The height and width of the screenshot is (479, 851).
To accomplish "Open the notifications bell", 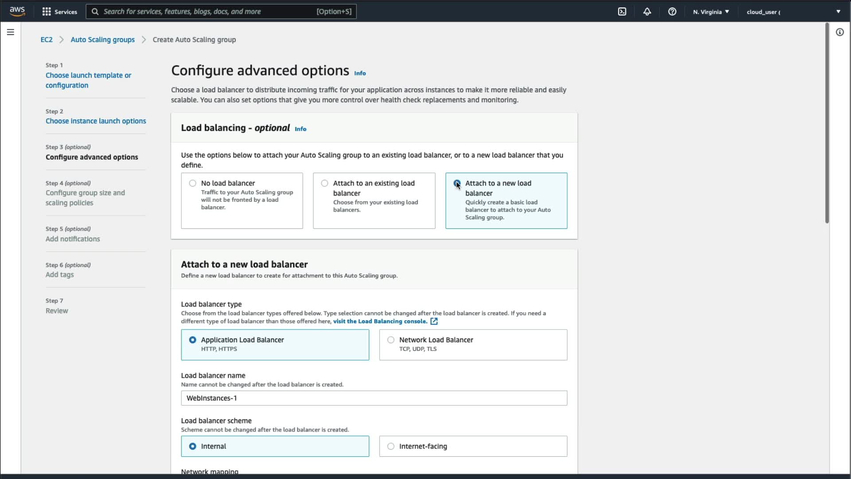I will tap(647, 12).
